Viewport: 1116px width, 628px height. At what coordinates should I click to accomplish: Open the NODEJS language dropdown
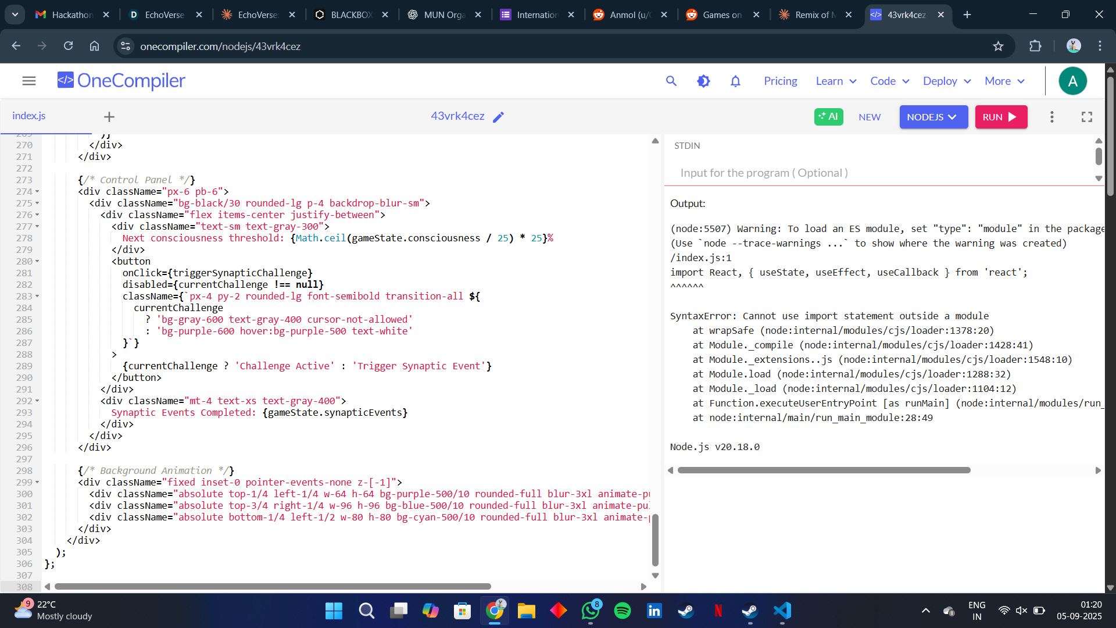coord(933,117)
